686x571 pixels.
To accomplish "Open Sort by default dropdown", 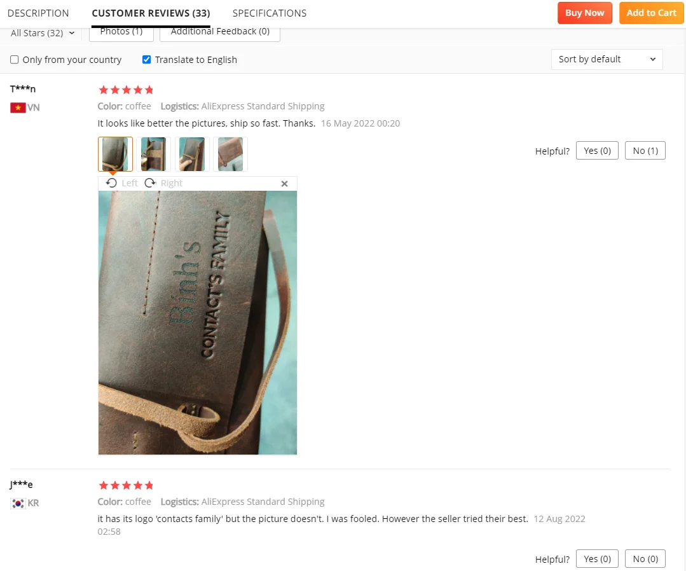I will click(x=607, y=59).
